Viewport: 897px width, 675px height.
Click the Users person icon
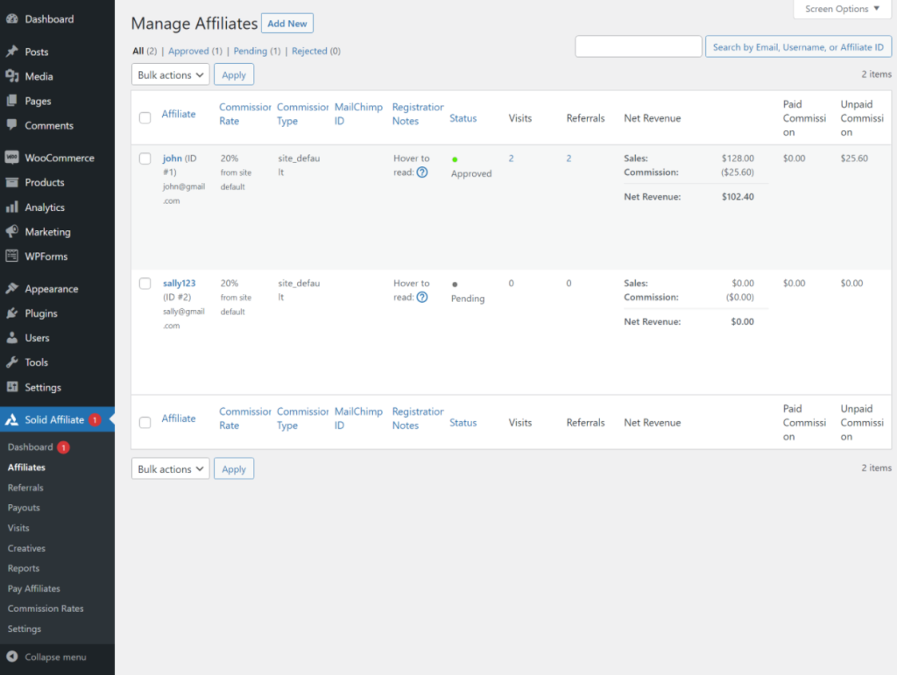tap(12, 337)
